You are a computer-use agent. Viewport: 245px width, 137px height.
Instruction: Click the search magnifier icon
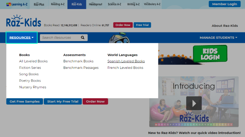click(83, 38)
